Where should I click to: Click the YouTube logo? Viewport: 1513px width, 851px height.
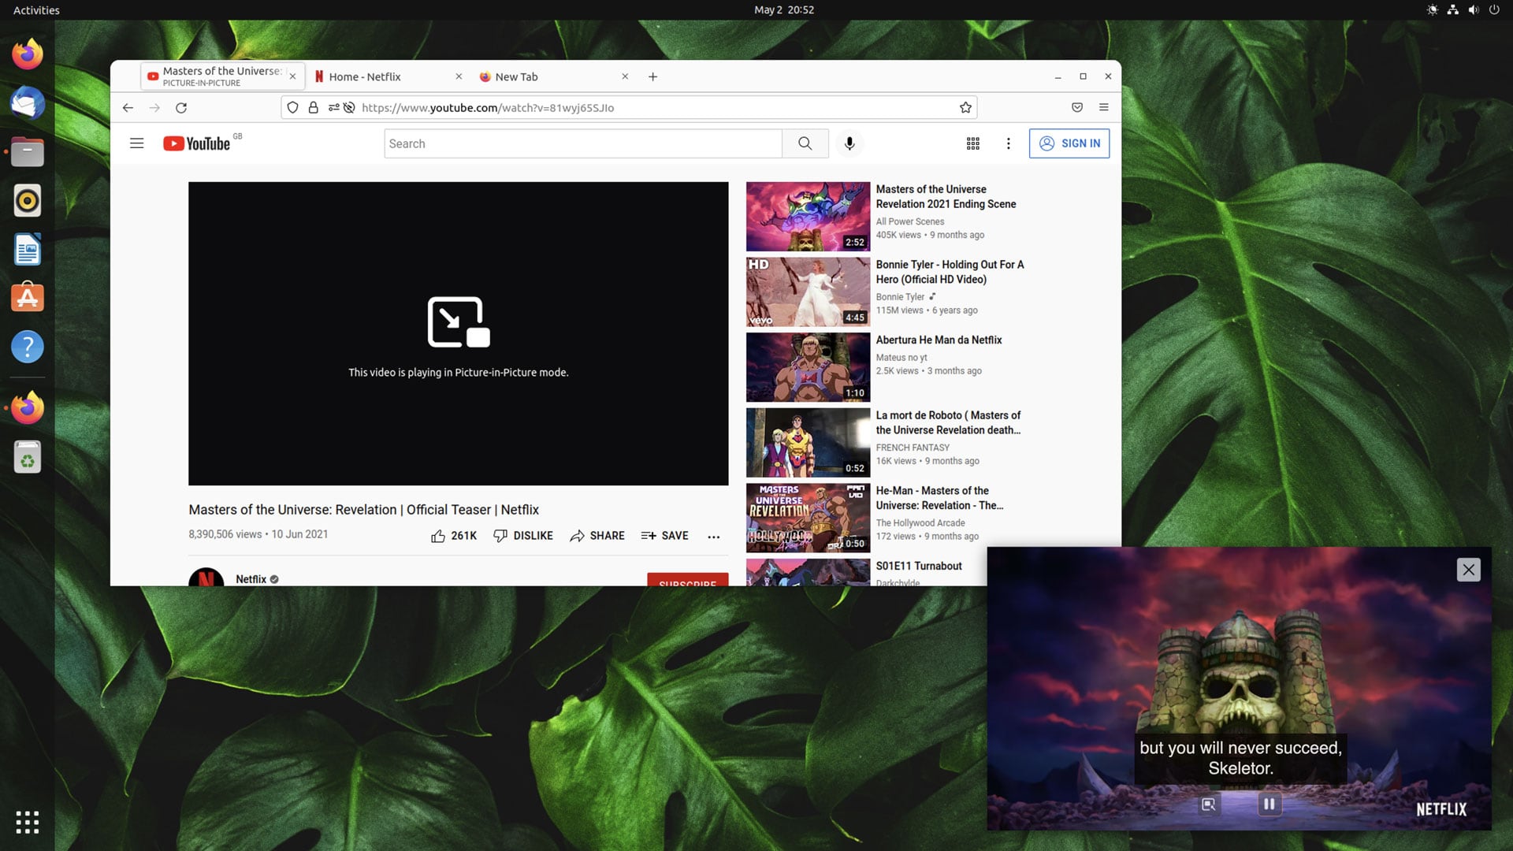(x=197, y=143)
